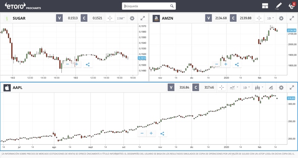
Task: Click AMZN current price label 2134,56
Action: [x=292, y=30]
